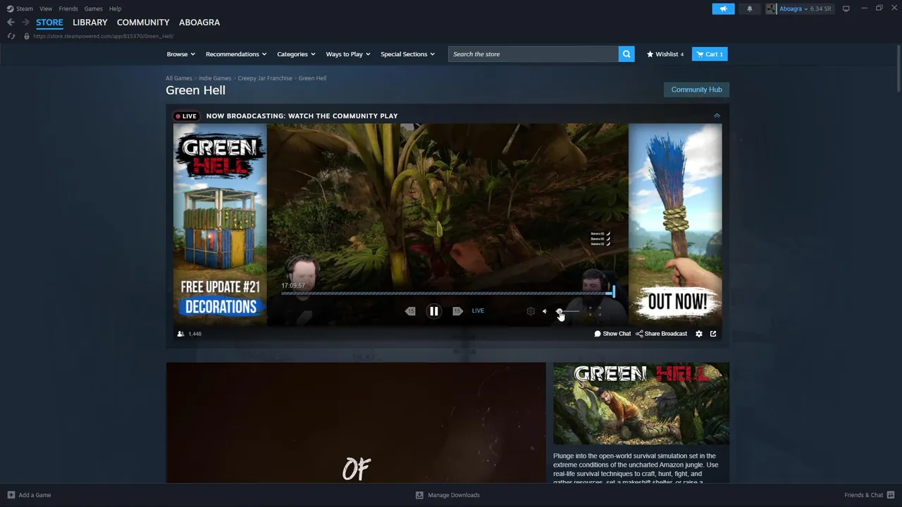Show the broadcast chat
Screen dimensions: 902x507
pos(612,334)
